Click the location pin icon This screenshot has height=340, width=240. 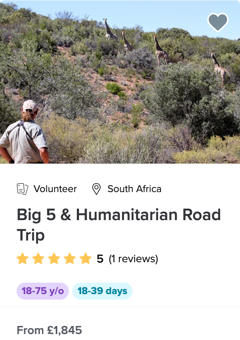pos(96,189)
